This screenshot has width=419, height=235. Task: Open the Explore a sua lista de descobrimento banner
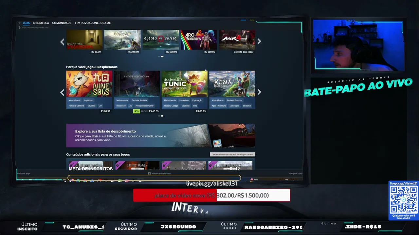click(161, 135)
